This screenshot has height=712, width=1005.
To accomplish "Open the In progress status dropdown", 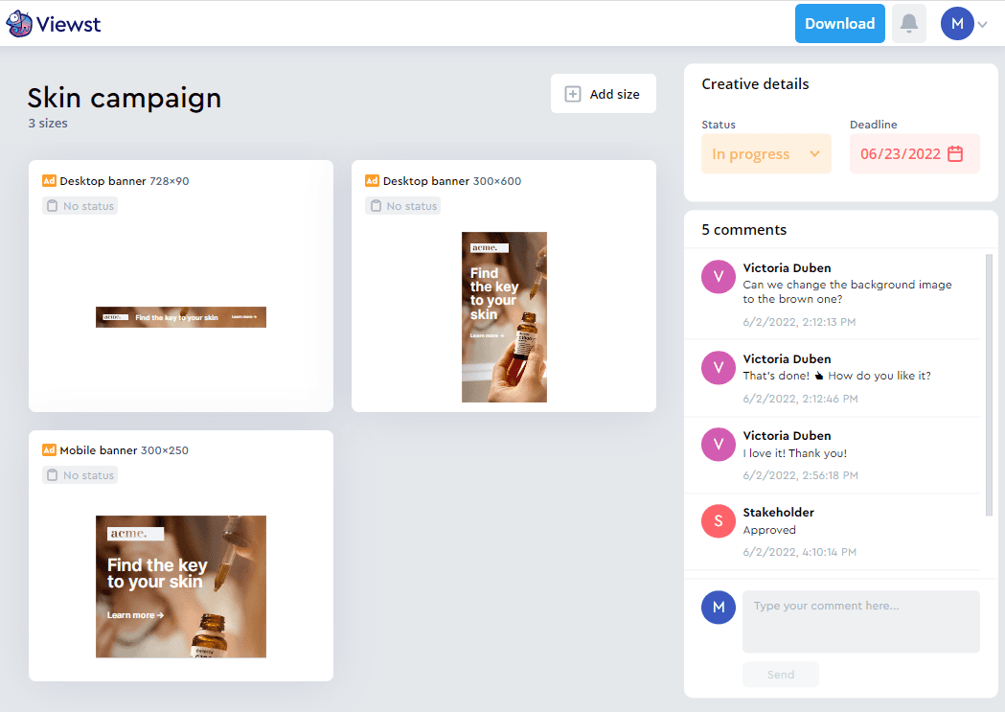I will 765,154.
